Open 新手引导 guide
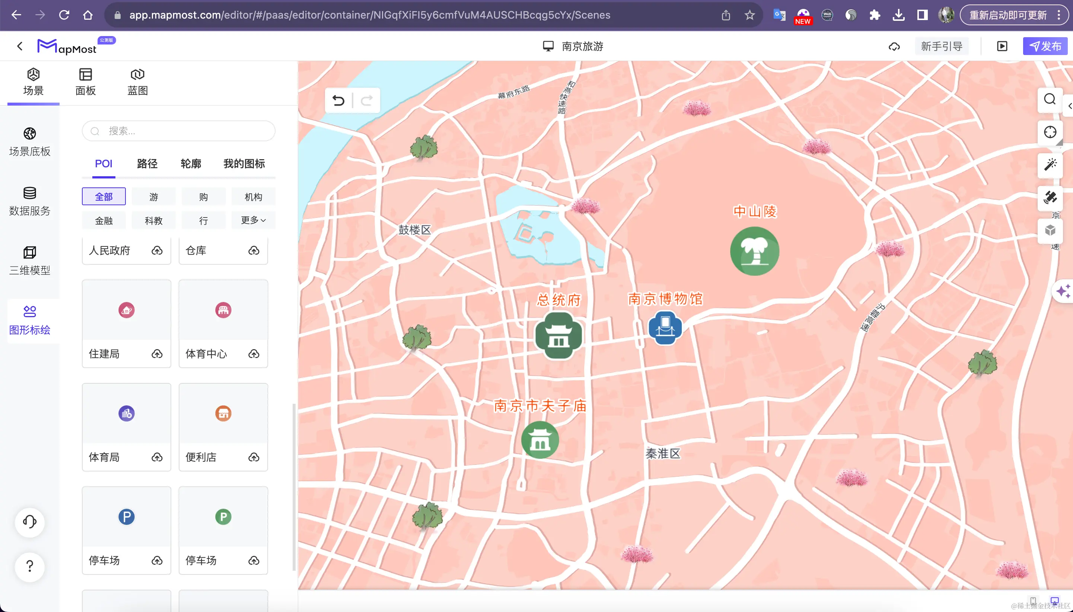Viewport: 1073px width, 612px height. click(x=941, y=46)
